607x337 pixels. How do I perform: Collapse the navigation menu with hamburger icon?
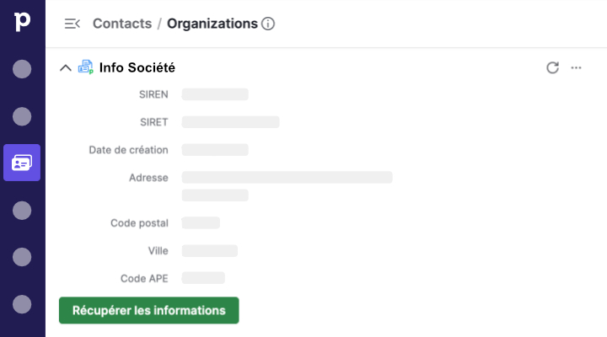pyautogui.click(x=72, y=24)
